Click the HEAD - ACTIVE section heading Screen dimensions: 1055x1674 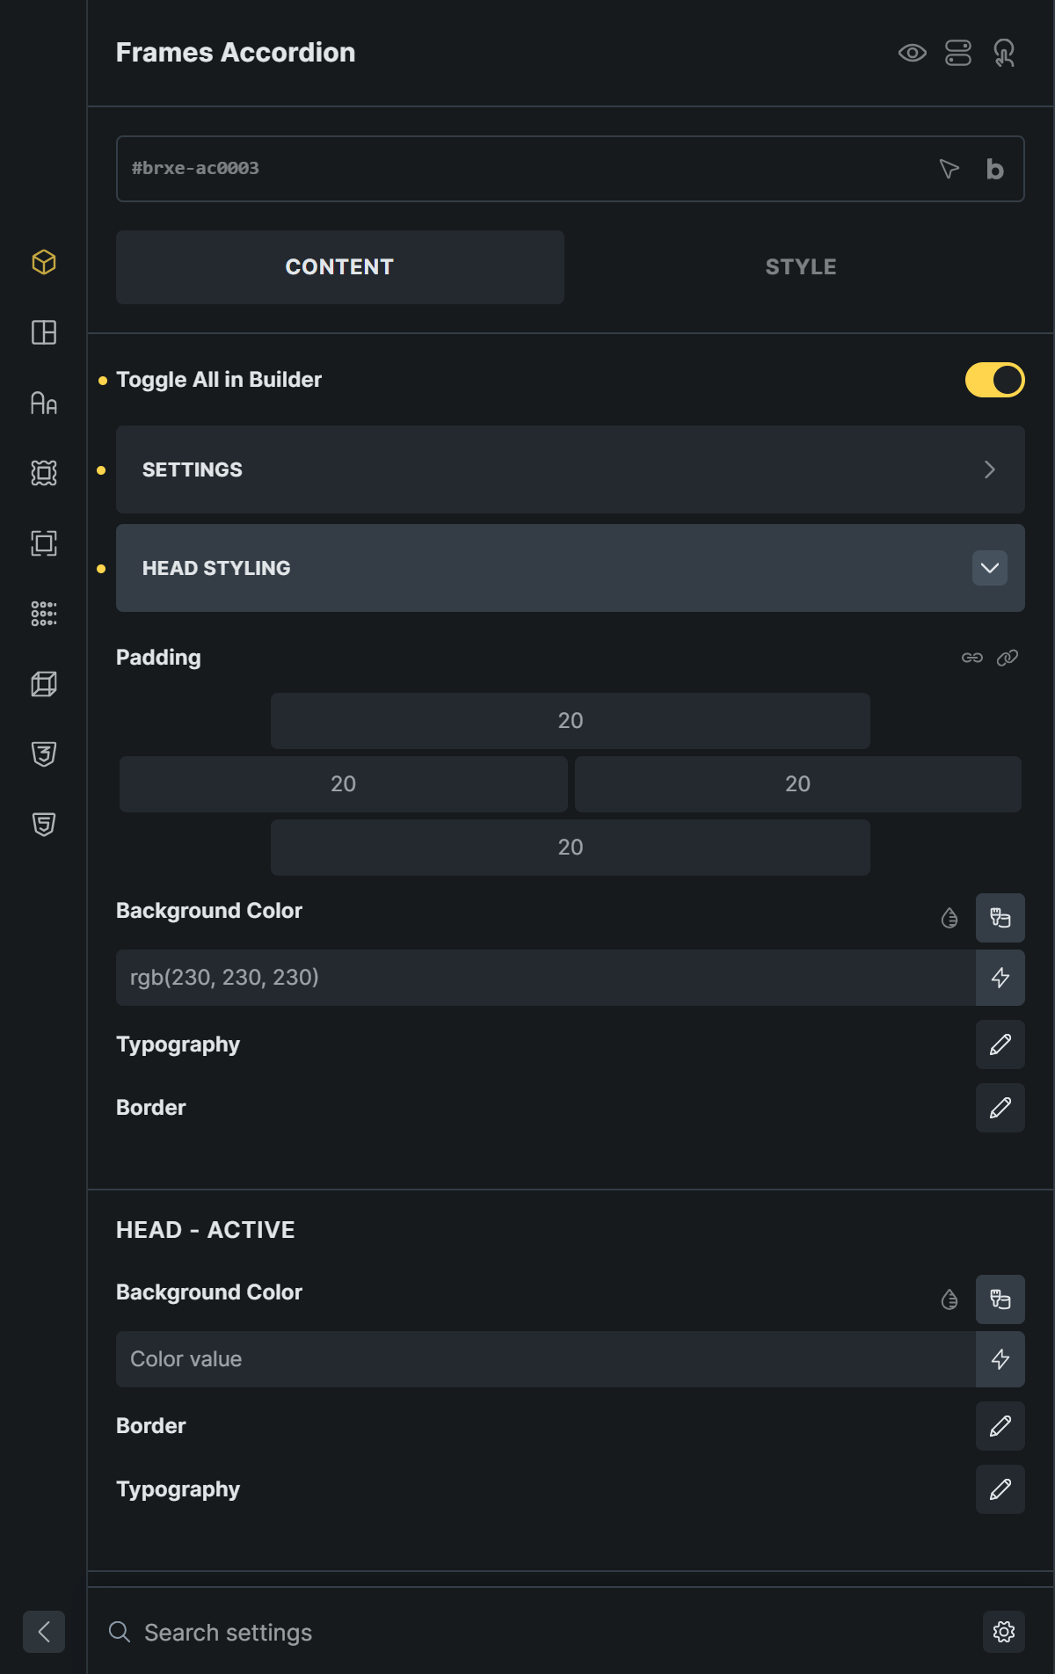point(206,1230)
